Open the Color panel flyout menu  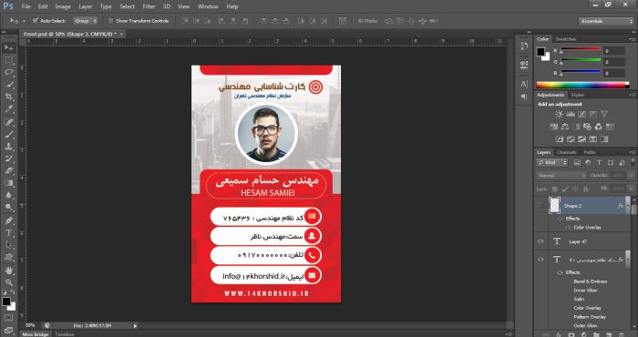(x=633, y=39)
